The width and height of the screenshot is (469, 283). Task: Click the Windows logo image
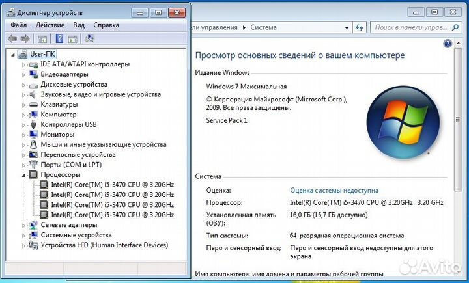point(403,122)
